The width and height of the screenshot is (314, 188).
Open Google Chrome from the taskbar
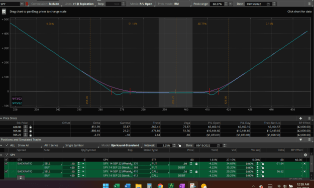[160, 185]
